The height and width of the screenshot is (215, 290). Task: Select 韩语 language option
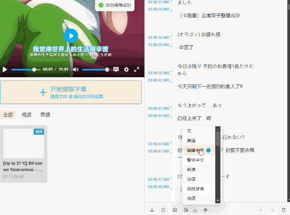tap(199, 170)
